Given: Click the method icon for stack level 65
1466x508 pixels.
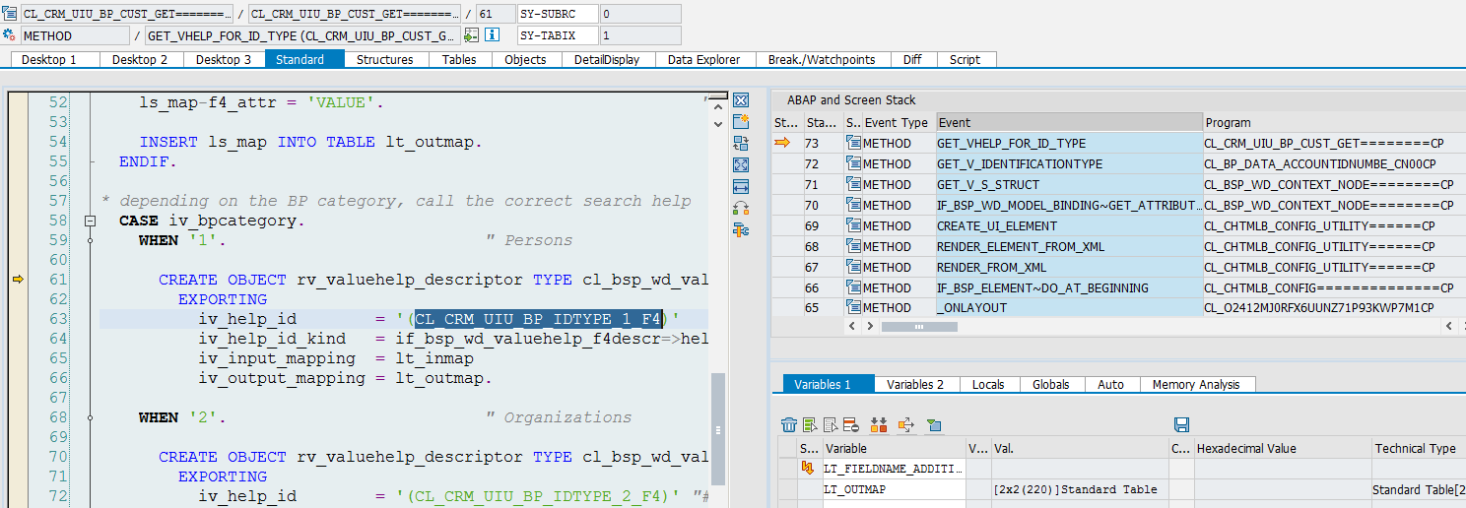Looking at the screenshot, I should [x=853, y=307].
